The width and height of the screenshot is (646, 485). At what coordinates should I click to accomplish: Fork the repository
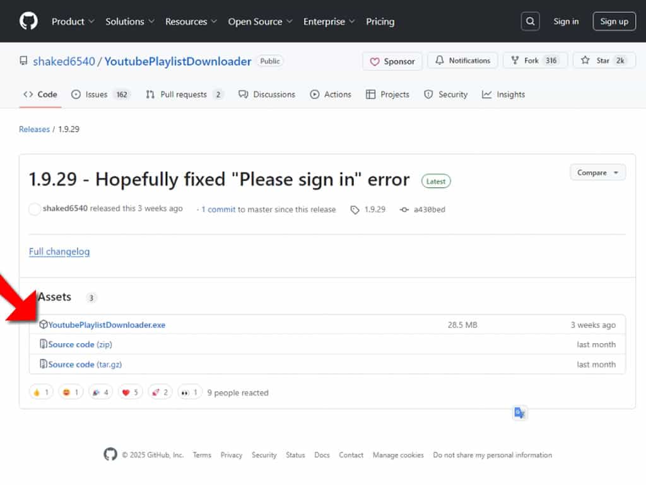[x=535, y=61]
